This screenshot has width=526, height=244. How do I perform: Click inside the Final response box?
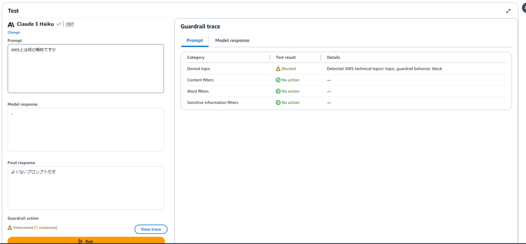click(86, 188)
